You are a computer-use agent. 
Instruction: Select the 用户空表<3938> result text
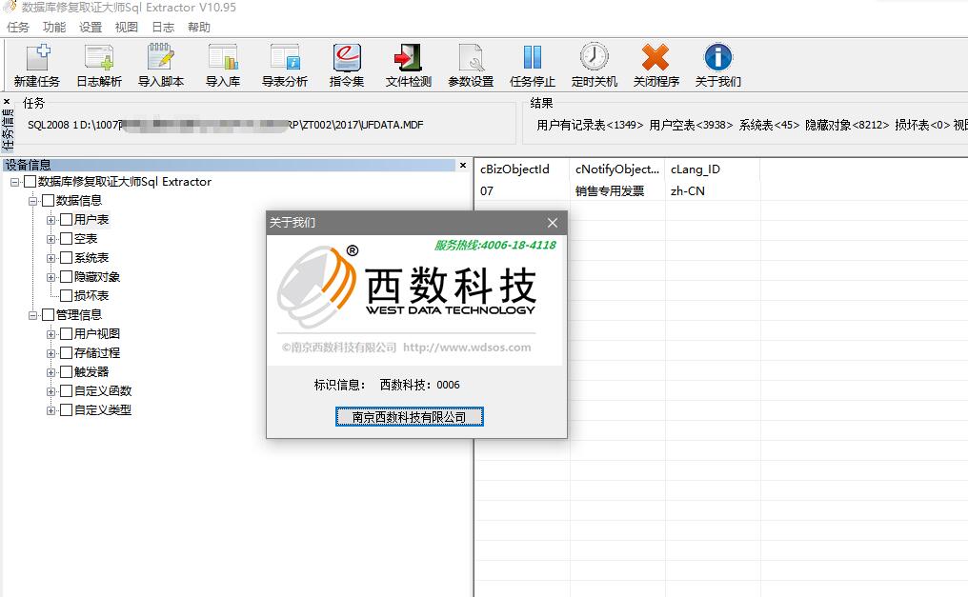pos(691,125)
